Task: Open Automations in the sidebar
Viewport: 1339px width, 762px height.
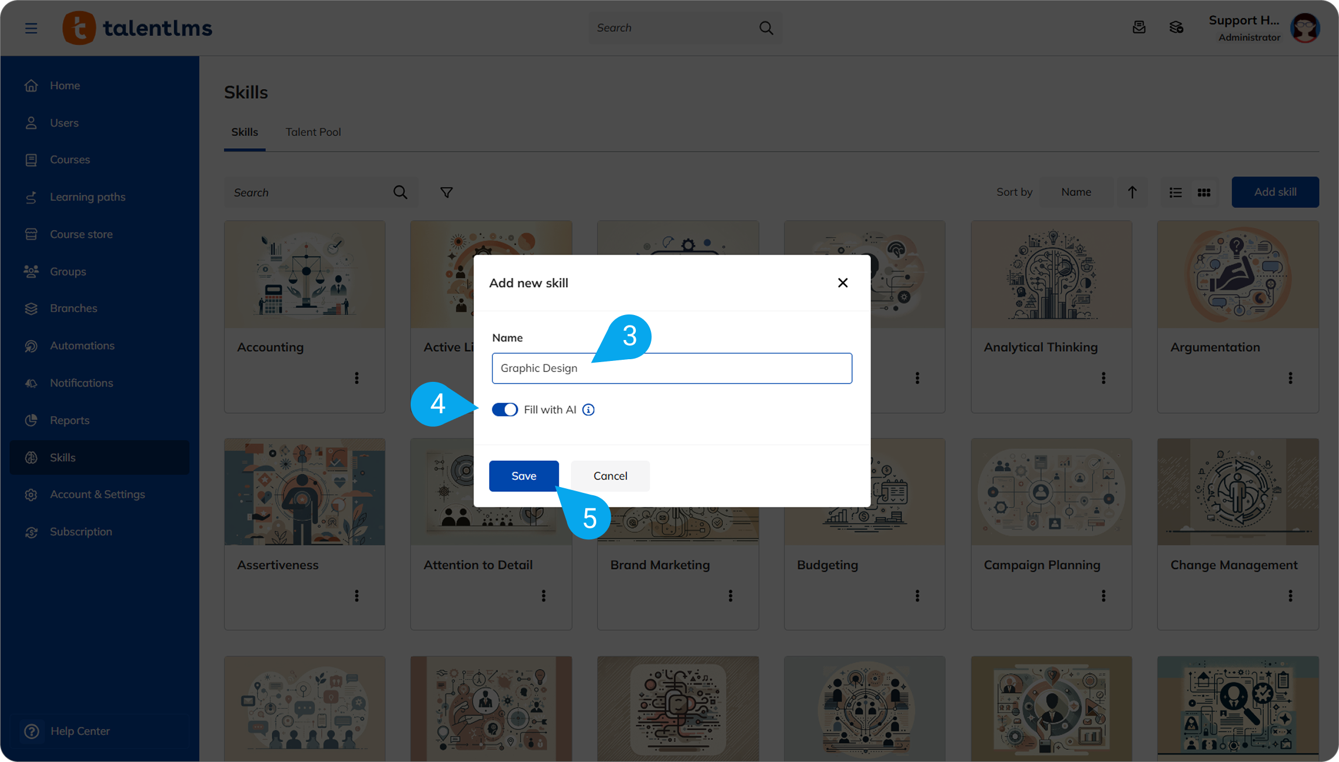Action: click(82, 346)
